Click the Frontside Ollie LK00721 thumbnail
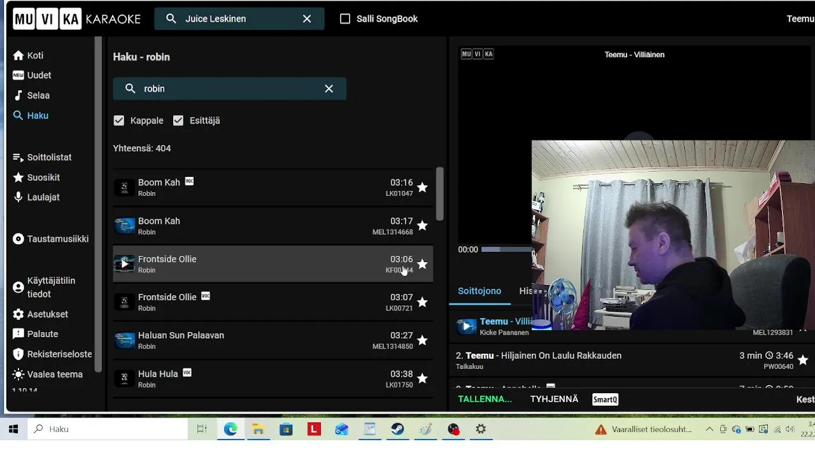815x458 pixels. tap(124, 302)
